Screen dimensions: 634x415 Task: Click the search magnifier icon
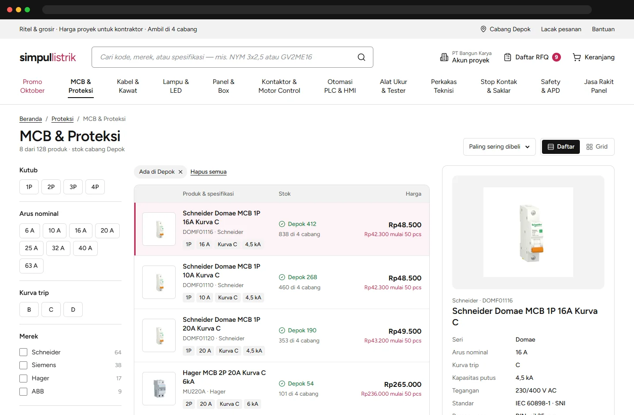click(x=361, y=57)
